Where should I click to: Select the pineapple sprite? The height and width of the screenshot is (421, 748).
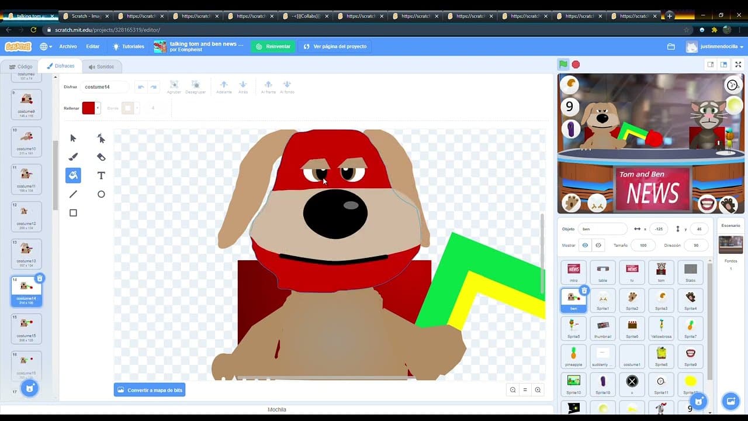click(574, 356)
